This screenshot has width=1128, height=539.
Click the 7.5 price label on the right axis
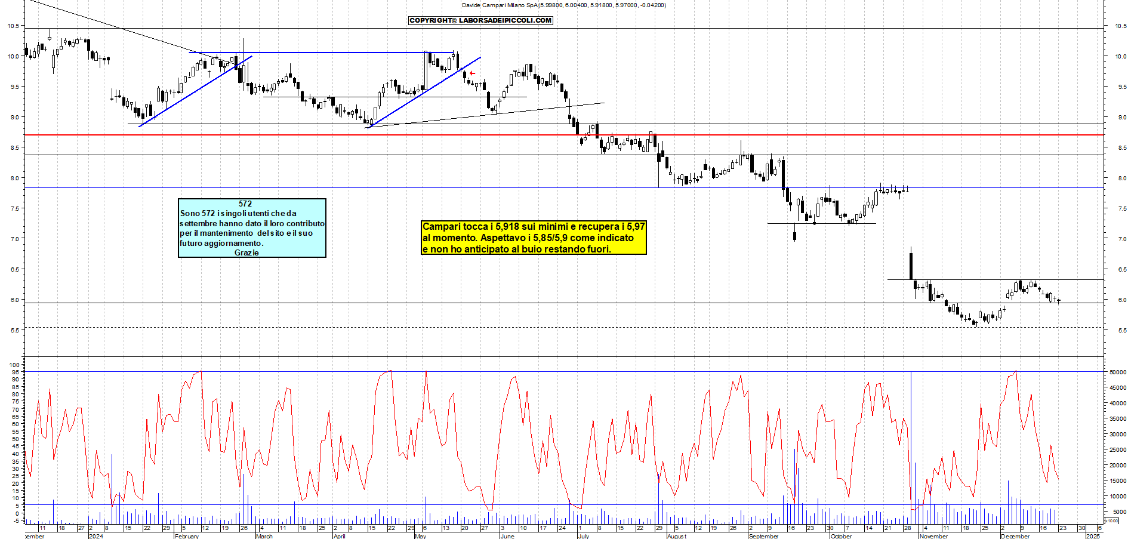tap(1122, 209)
